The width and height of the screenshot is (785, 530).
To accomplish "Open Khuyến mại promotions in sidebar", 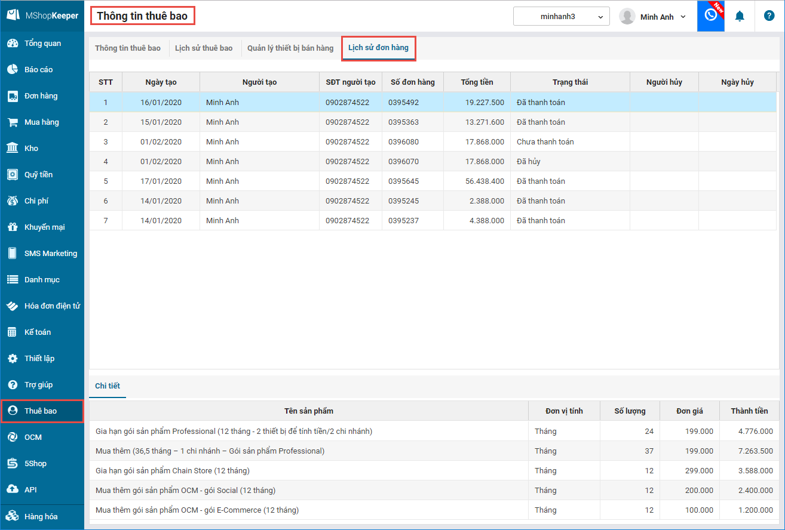I will click(x=44, y=227).
